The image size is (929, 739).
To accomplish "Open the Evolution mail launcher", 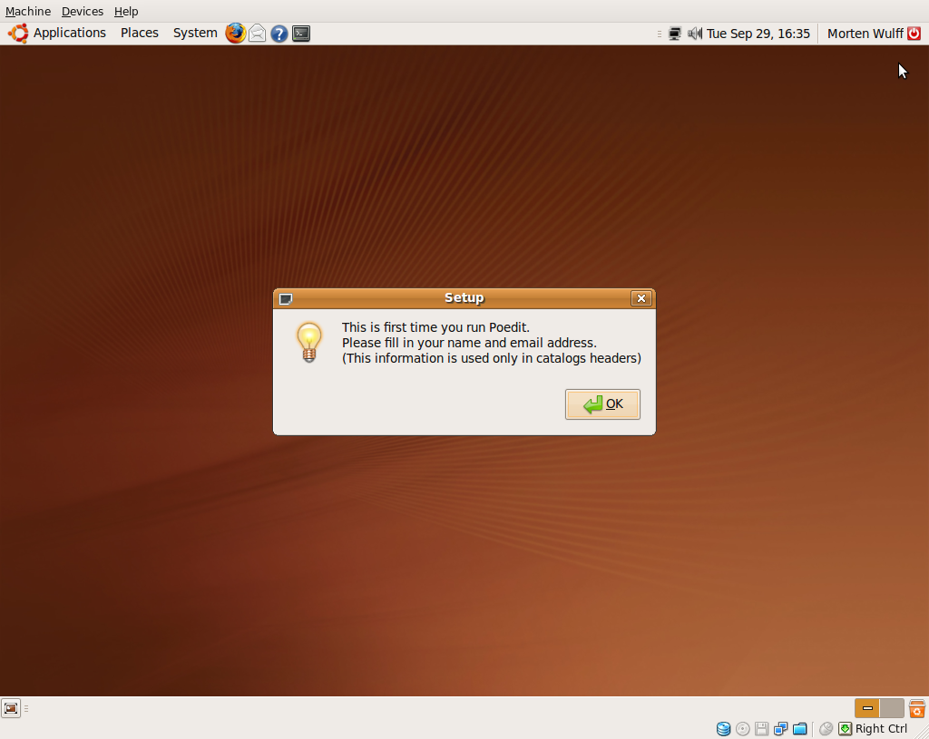I will tap(257, 34).
